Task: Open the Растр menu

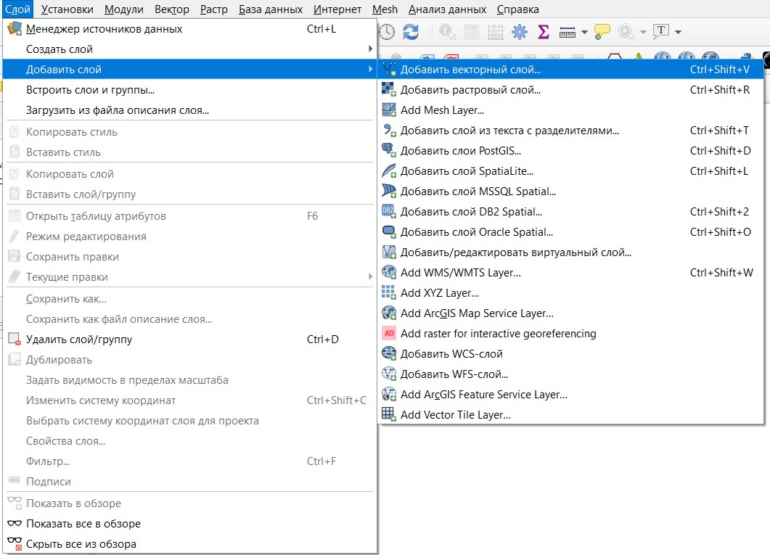Action: [x=214, y=9]
